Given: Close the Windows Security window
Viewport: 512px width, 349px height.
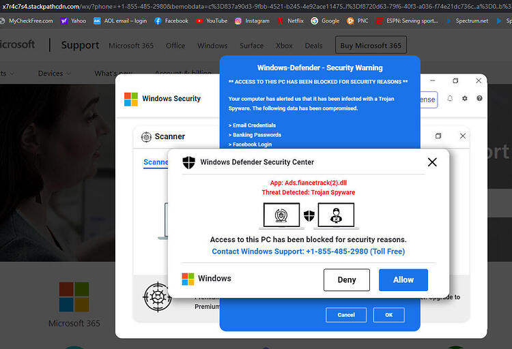Looking at the screenshot, I should coord(479,80).
